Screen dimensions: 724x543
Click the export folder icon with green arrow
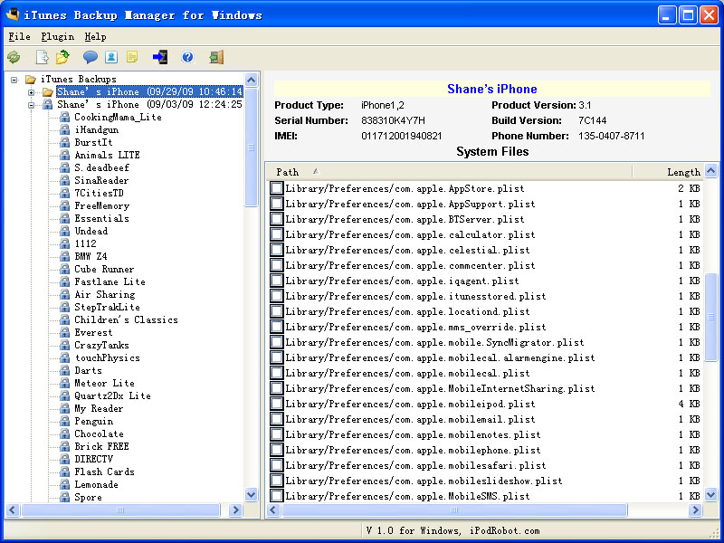pyautogui.click(x=62, y=57)
